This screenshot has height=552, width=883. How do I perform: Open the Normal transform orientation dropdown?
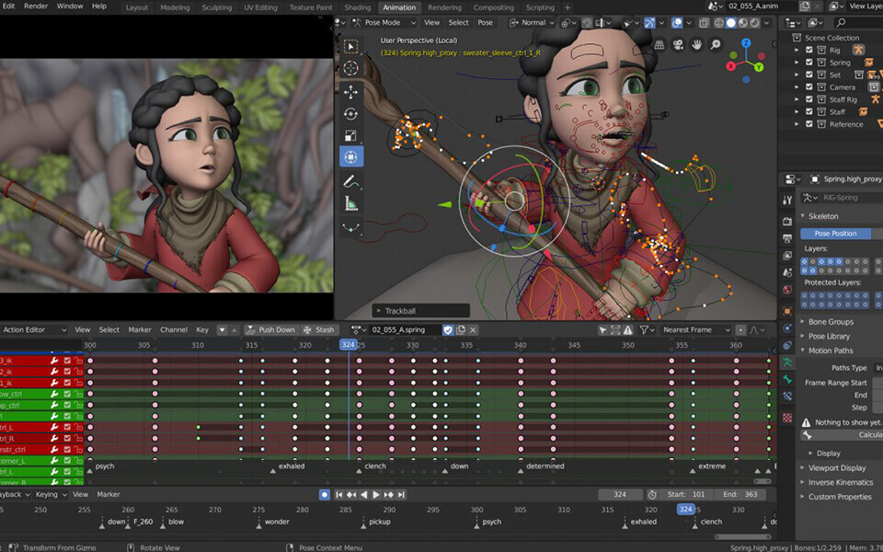tap(531, 23)
